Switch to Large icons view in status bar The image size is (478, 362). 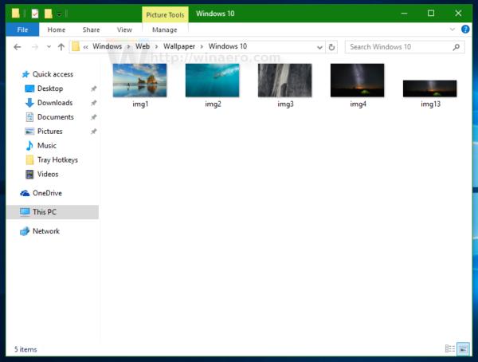[x=463, y=348]
